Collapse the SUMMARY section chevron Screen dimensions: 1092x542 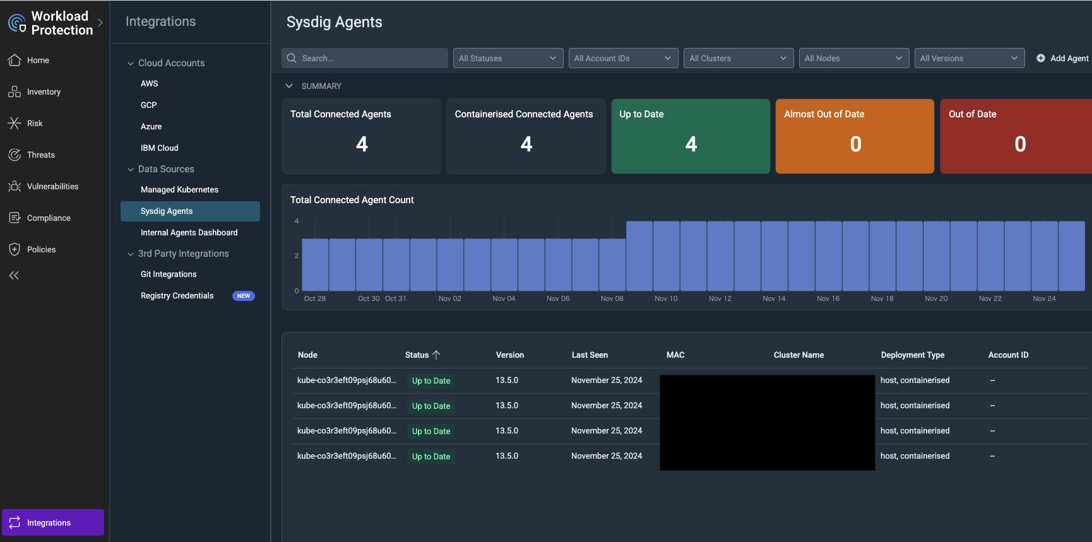click(x=289, y=86)
